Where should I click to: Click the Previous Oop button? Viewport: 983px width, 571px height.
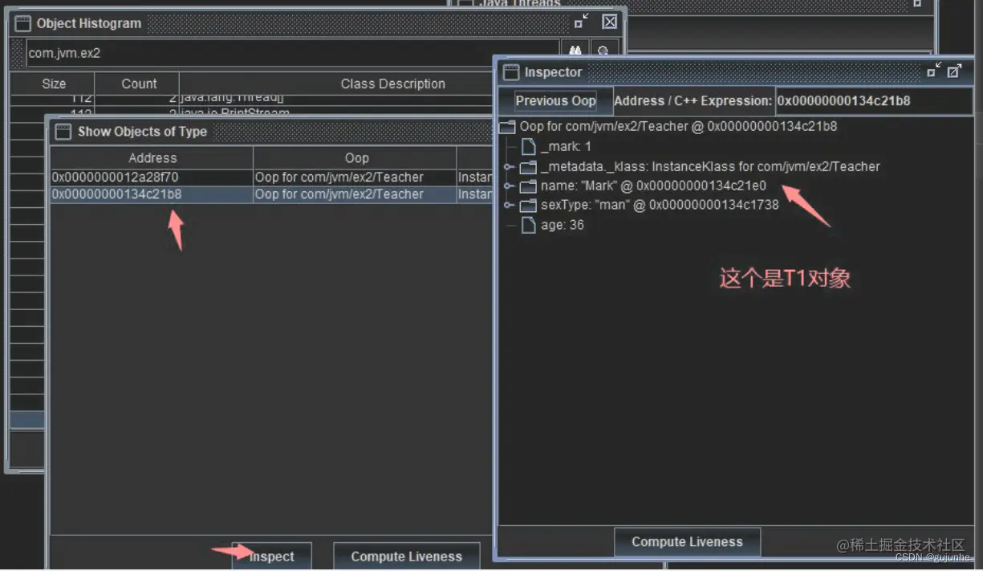click(x=555, y=101)
